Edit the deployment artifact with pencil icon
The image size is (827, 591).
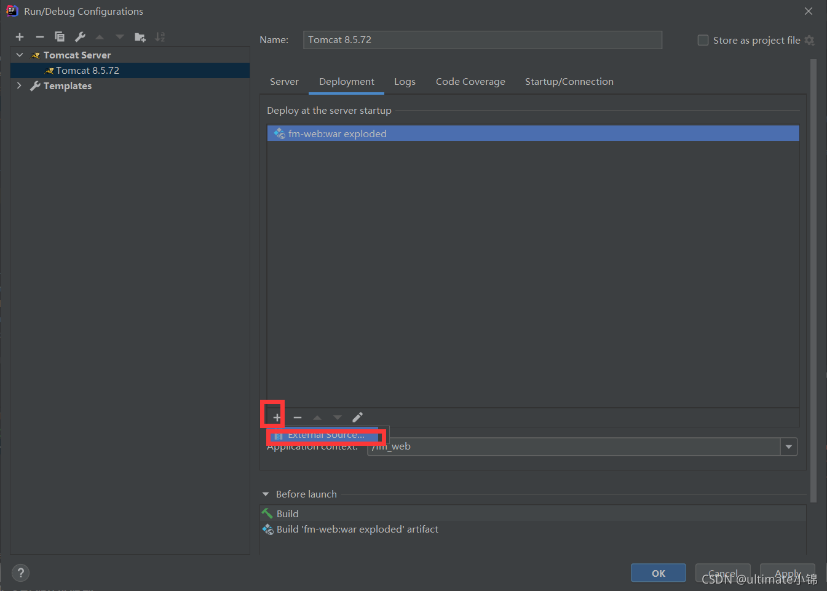click(x=358, y=418)
